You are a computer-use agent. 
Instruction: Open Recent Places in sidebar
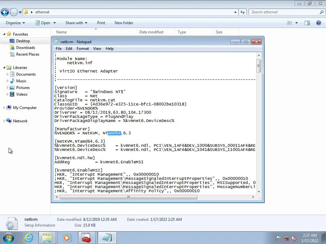tap(28, 54)
